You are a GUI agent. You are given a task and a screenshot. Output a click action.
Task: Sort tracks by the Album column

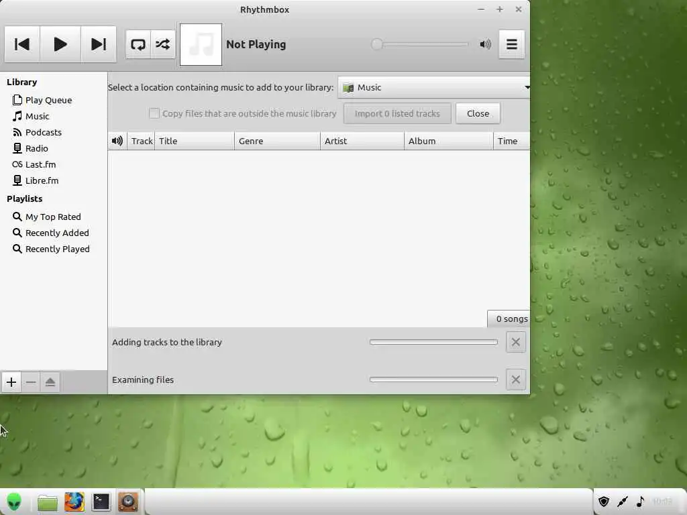pos(449,141)
